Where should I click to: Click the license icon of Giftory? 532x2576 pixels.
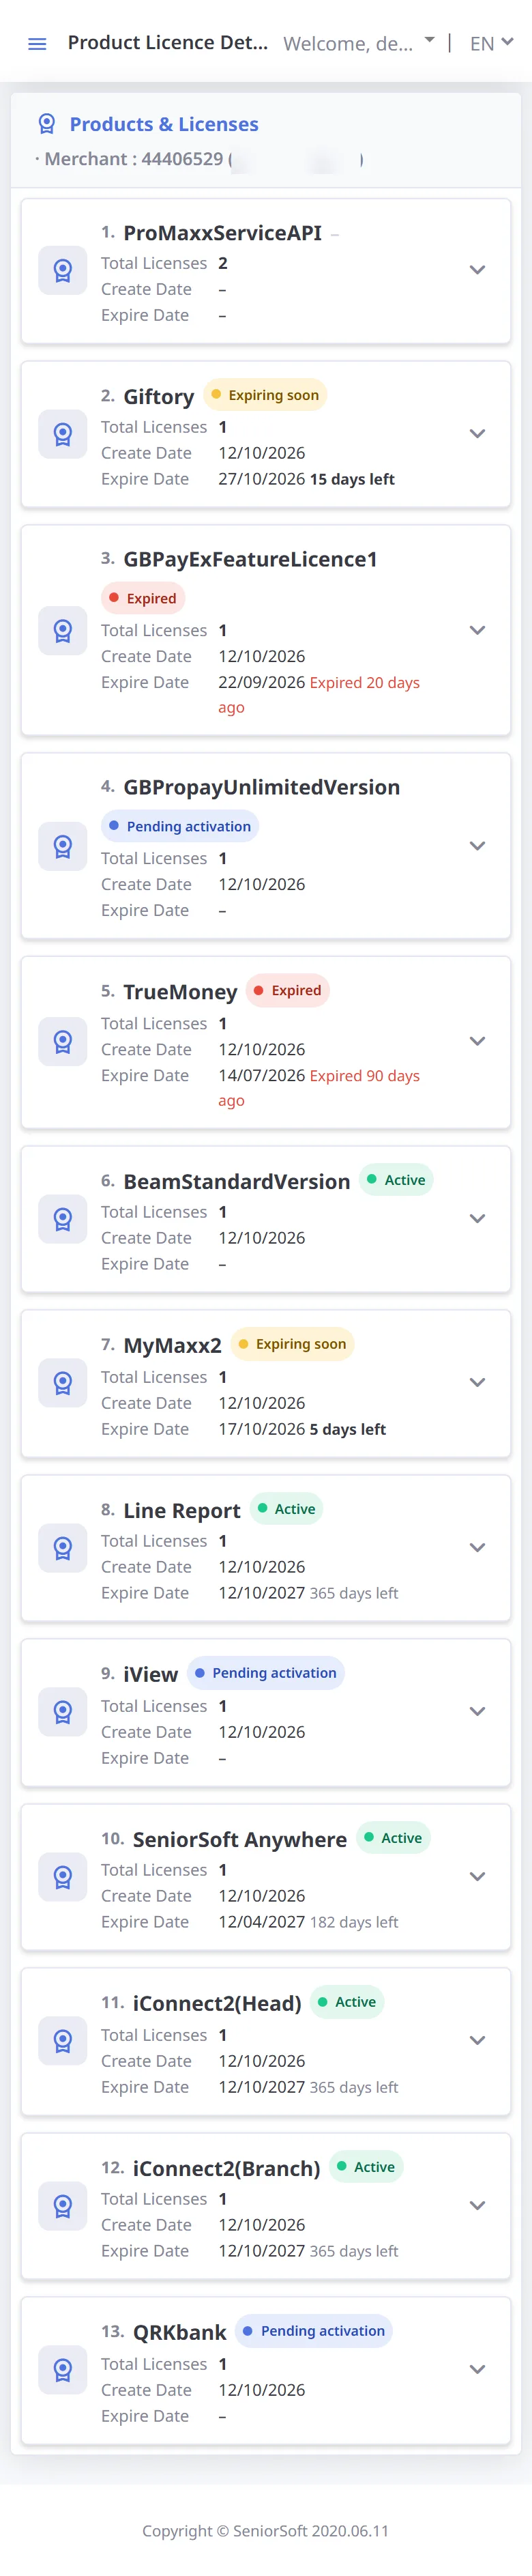click(x=62, y=434)
